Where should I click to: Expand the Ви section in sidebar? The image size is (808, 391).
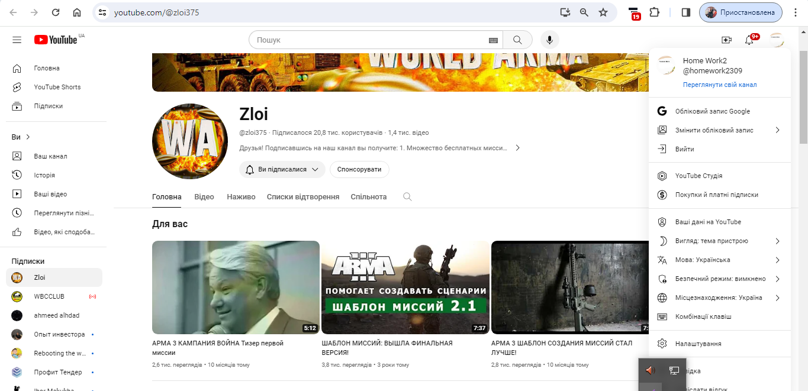(21, 137)
